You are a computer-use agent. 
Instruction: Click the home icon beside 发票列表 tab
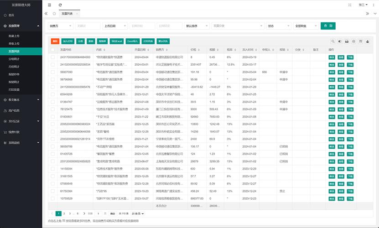tap(54, 14)
